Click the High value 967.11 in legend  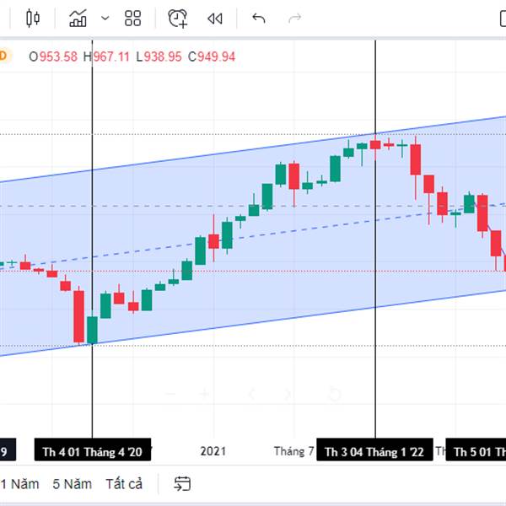click(x=111, y=57)
